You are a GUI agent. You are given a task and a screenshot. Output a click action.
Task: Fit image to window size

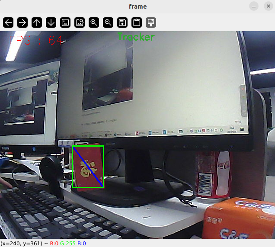80,22
